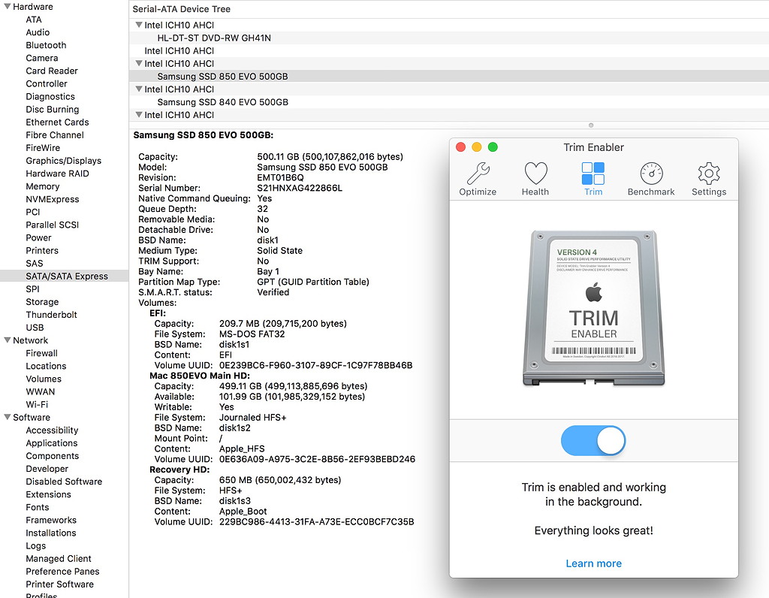Collapse the last Intel ICH10 AHCI node in the tree
This screenshot has width=769, height=598.
(x=139, y=114)
